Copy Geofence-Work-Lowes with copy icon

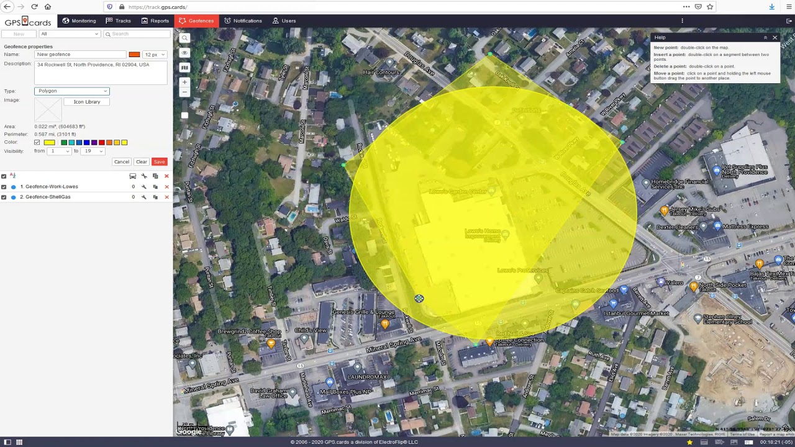click(155, 187)
